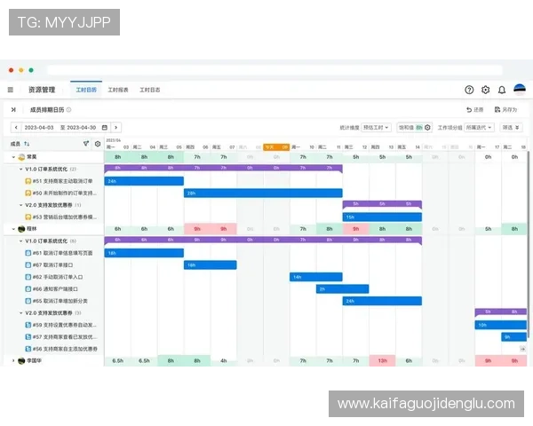Collapse the side panel toggle icon
Viewport: 533px width, 426px height.
tap(13, 110)
